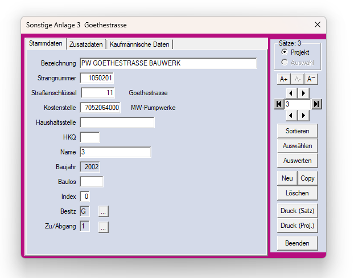Open the Zu/Abgang lookup ellipsis button
Viewport: 354px width, 278px height.
103,227
